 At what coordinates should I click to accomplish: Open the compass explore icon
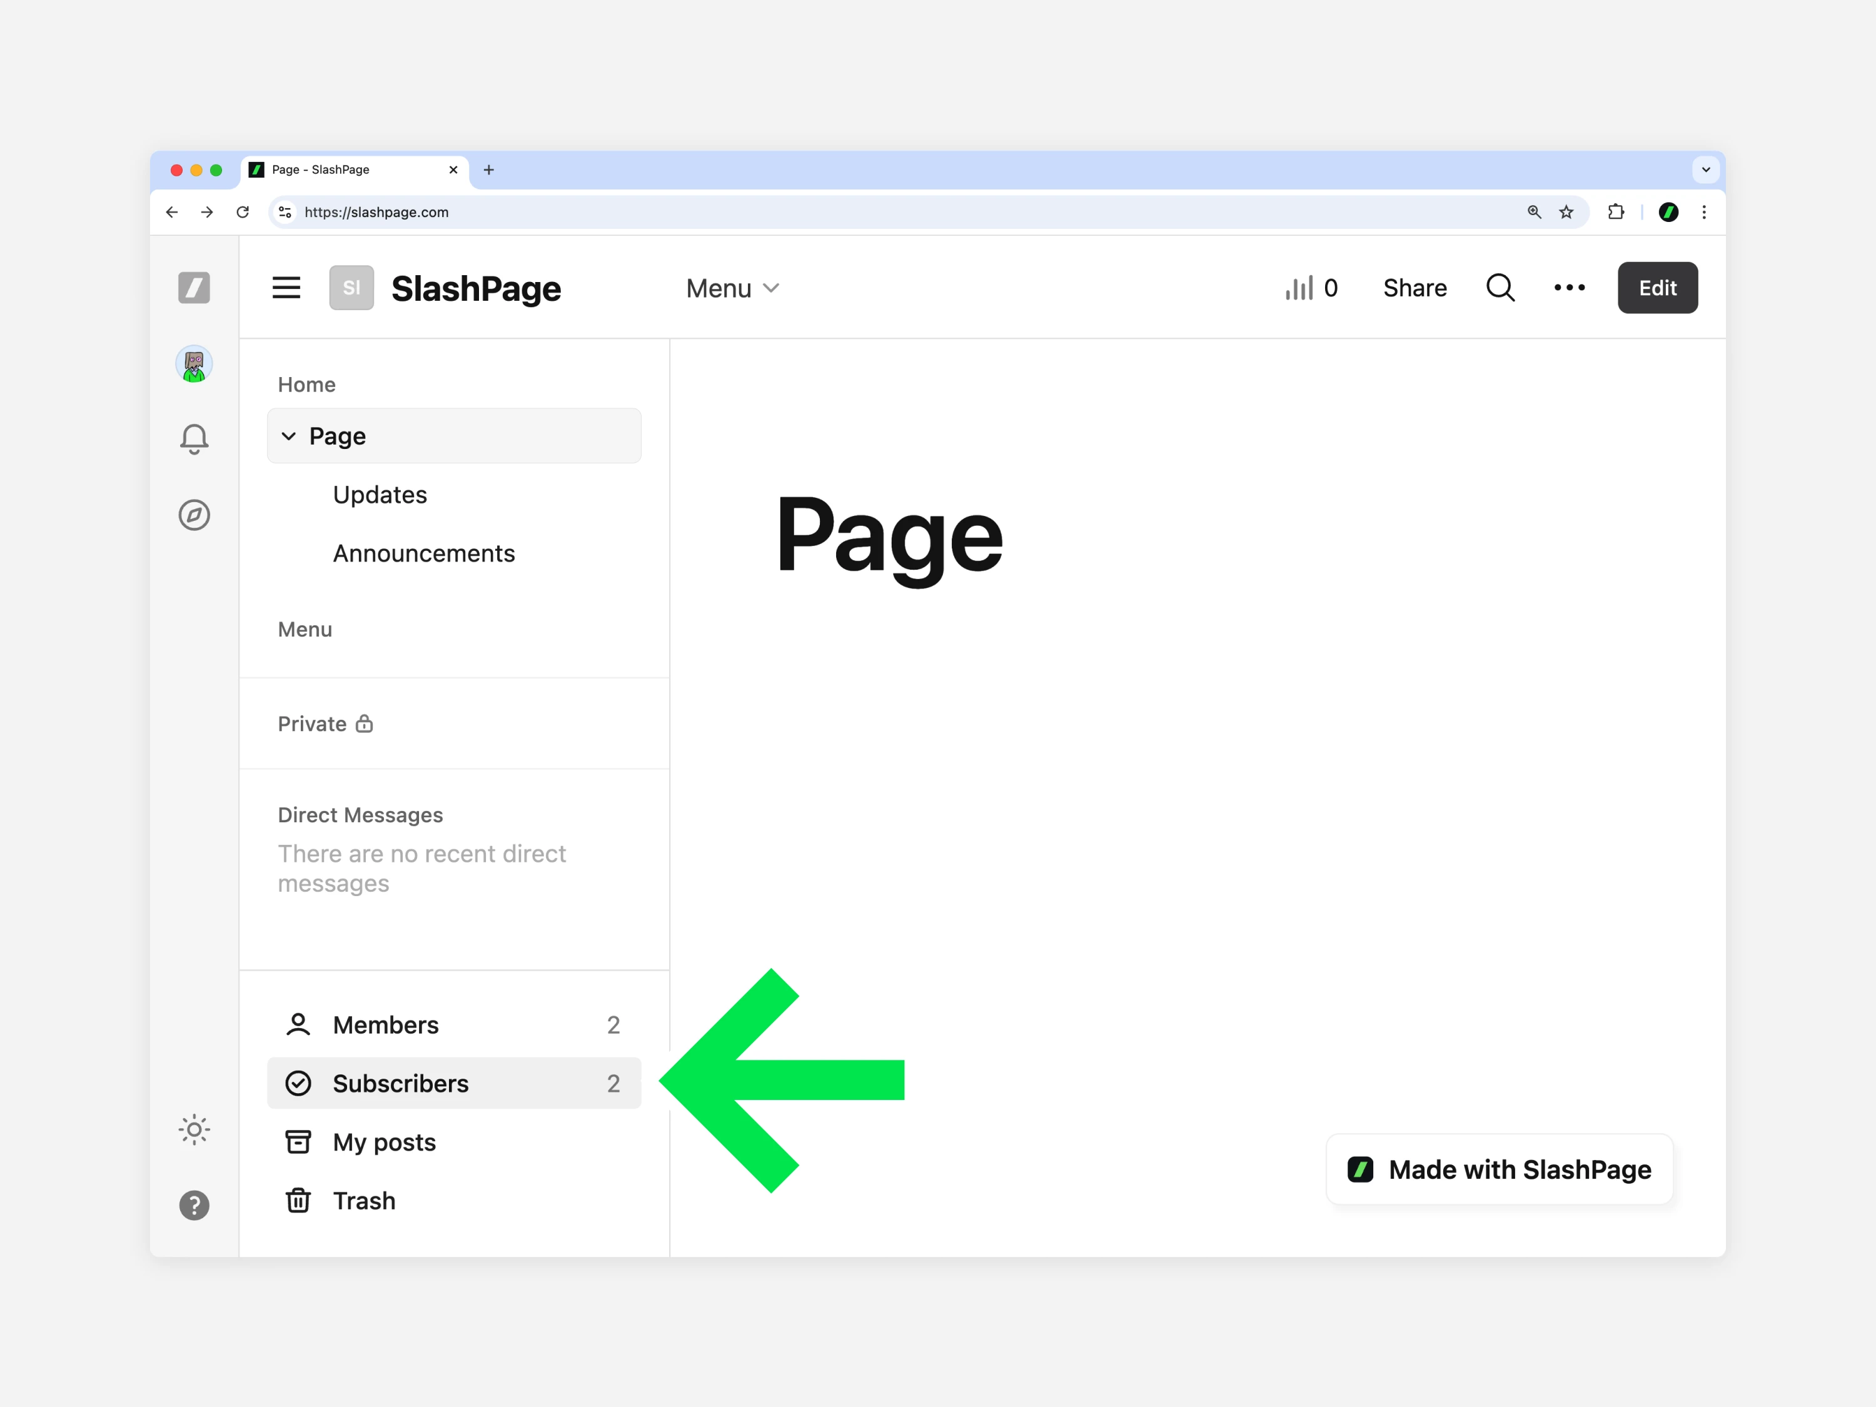pyautogui.click(x=193, y=515)
